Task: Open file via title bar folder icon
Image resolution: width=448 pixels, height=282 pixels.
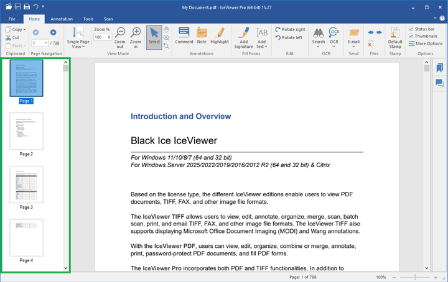Action: (9, 6)
